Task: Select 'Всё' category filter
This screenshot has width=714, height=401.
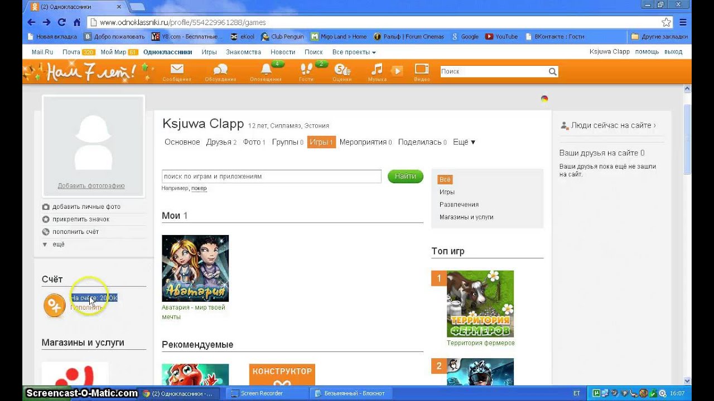Action: [x=445, y=179]
